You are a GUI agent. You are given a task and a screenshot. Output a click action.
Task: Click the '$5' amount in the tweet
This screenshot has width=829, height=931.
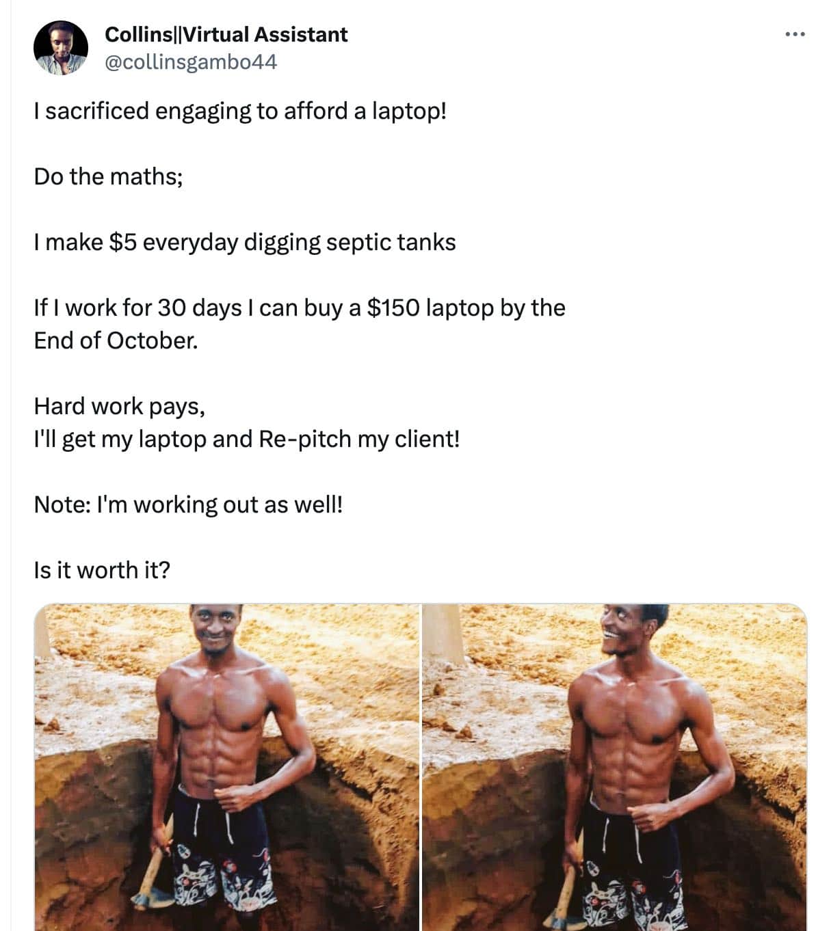click(123, 242)
